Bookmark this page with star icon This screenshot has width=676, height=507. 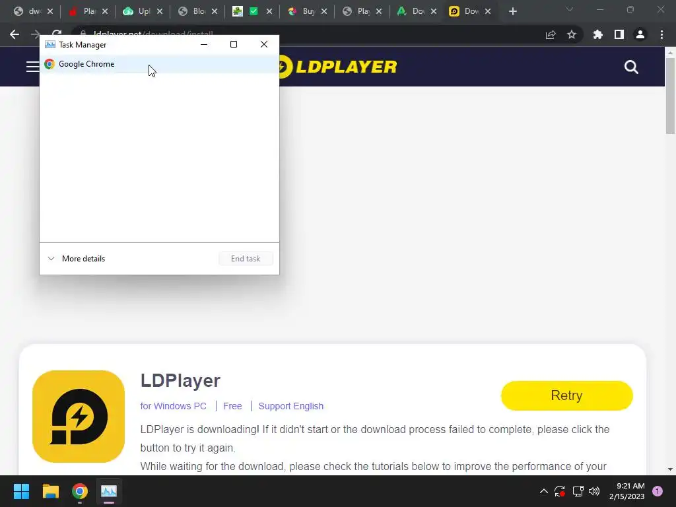pos(572,34)
